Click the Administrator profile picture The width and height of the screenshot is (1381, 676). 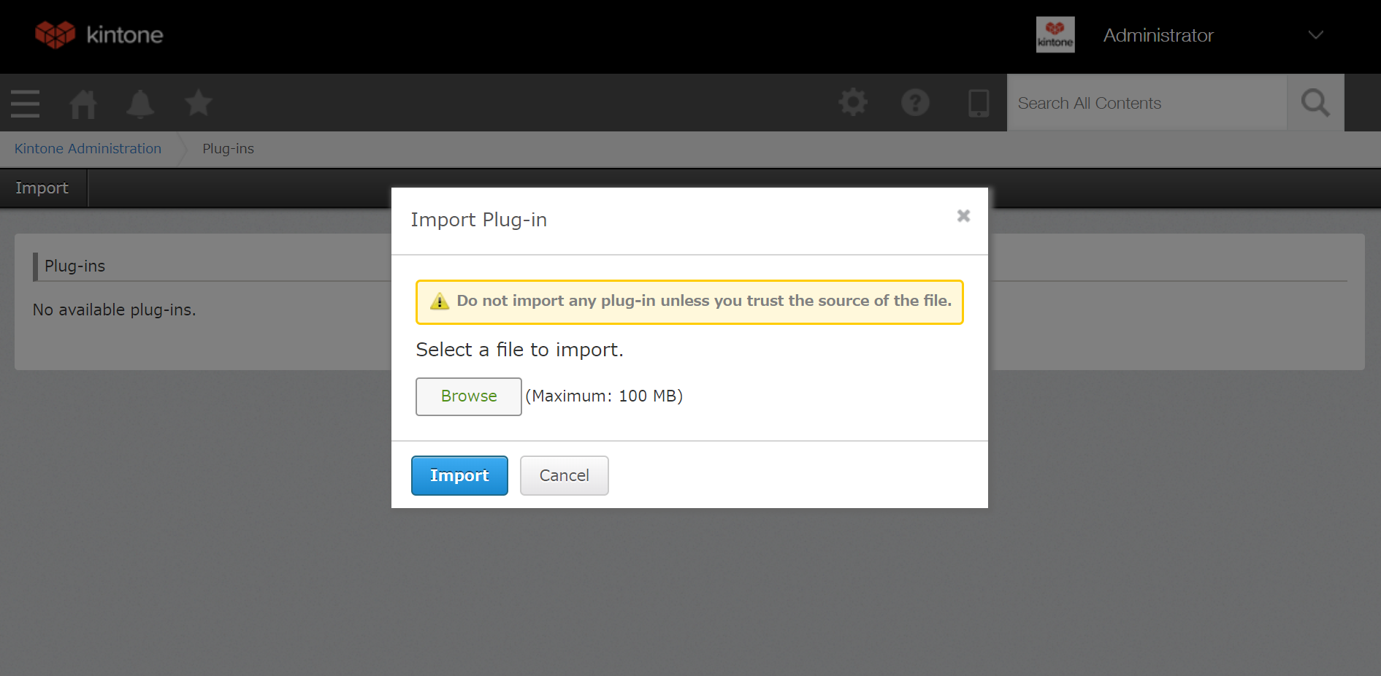(x=1055, y=35)
